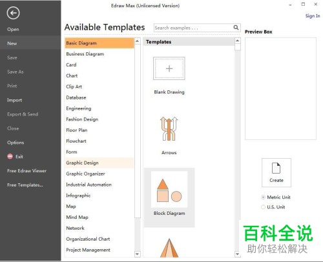Select the Metric Unit radio button

(263, 197)
